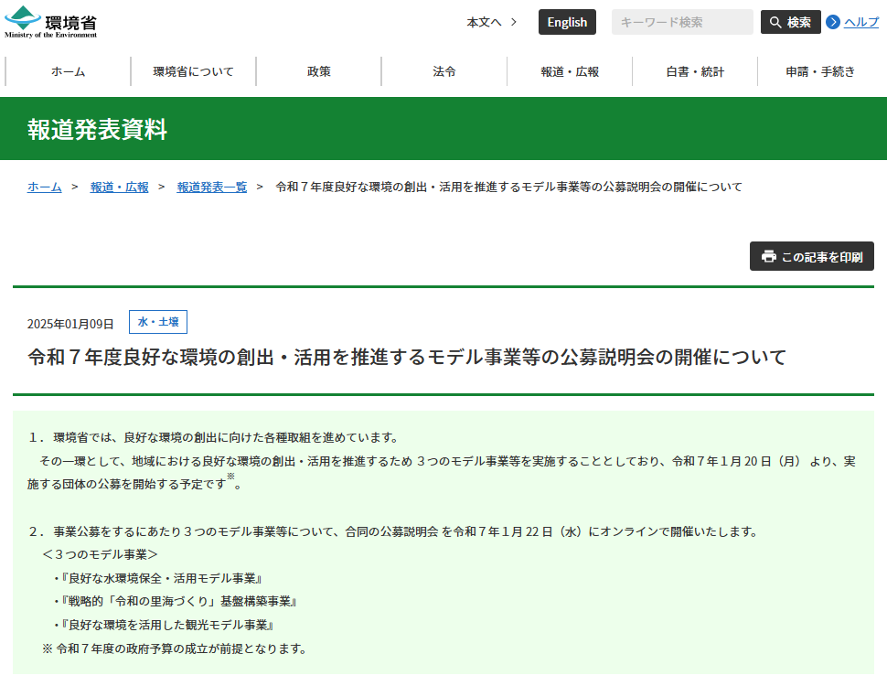887x686 pixels.
Task: Click the magnifier search icon
Action: [x=775, y=21]
